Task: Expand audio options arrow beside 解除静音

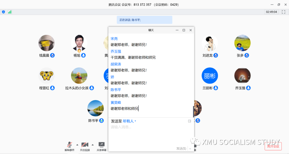Action: pos(77,145)
